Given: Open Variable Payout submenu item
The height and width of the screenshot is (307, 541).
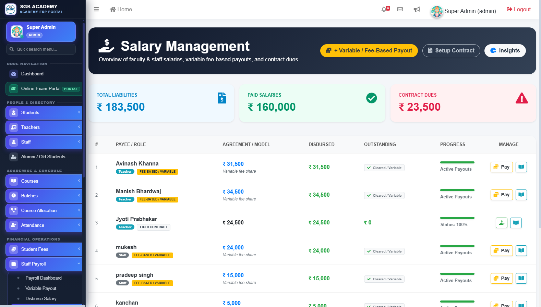Looking at the screenshot, I should [41, 288].
